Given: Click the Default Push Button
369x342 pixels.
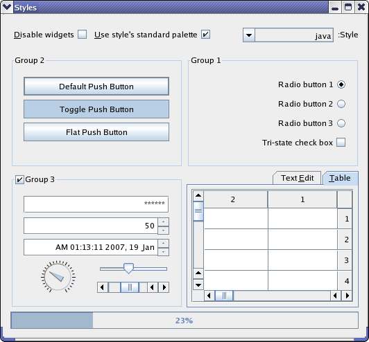Looking at the screenshot, I should [x=96, y=87].
